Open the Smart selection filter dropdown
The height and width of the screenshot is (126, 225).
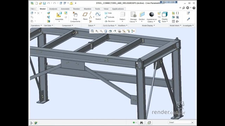181,122
